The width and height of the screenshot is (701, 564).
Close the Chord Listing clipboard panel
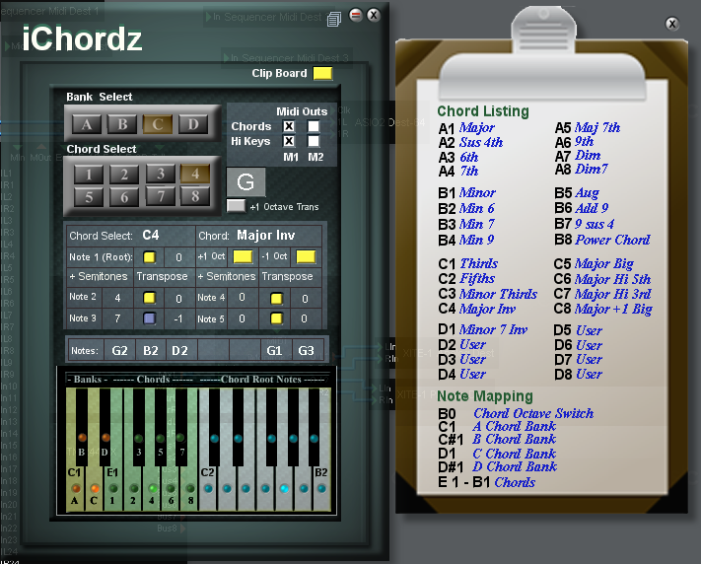672,24
